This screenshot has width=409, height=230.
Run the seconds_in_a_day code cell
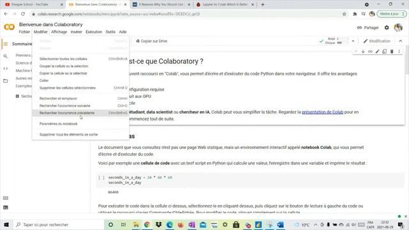tap(101, 178)
